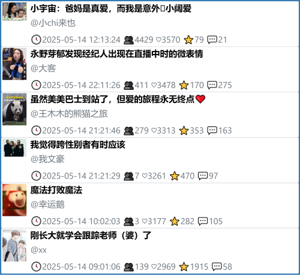Open the post about 永野芽郁 微表情
The image size is (300, 275).
click(117, 54)
